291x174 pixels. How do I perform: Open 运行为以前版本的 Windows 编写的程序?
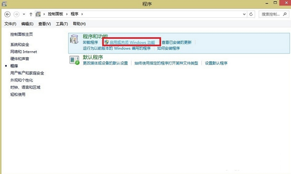point(117,48)
